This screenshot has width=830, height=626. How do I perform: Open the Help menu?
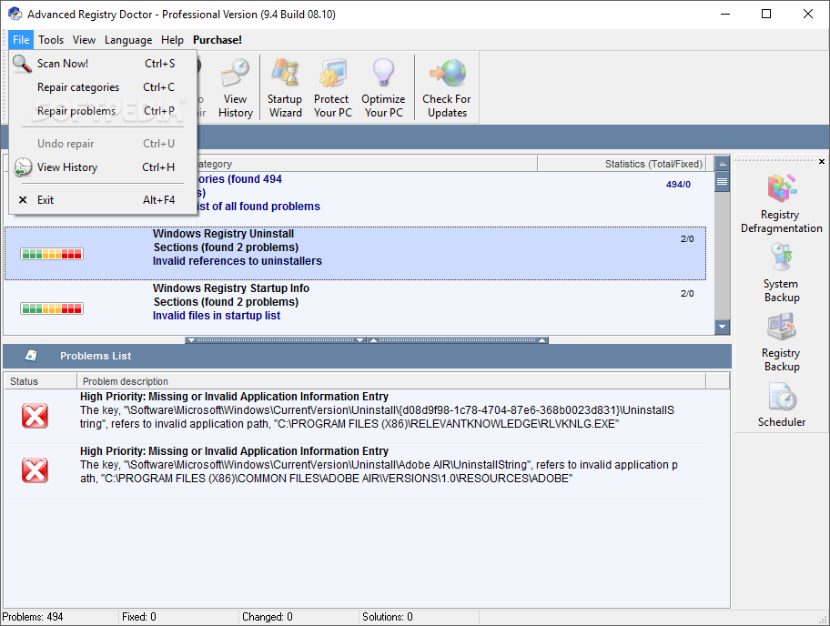[x=172, y=40]
